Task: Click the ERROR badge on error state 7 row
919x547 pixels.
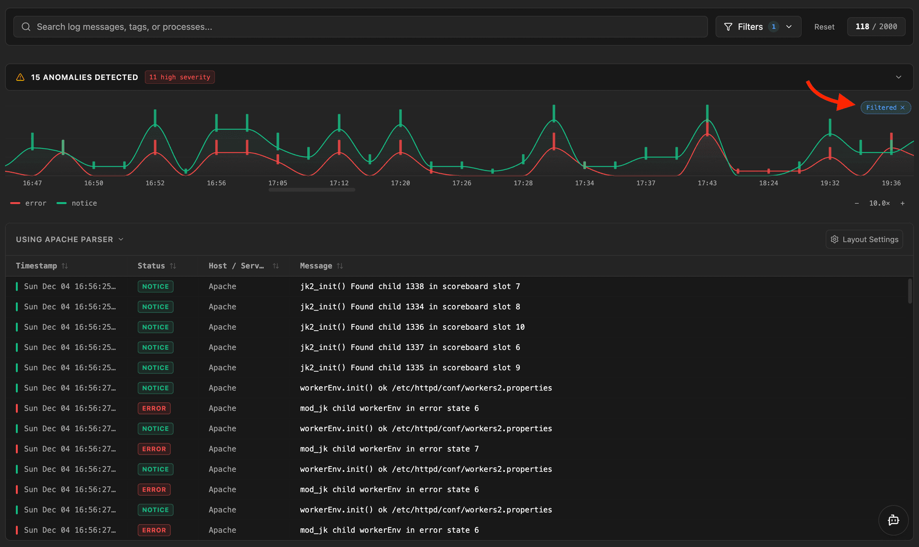Action: (154, 449)
